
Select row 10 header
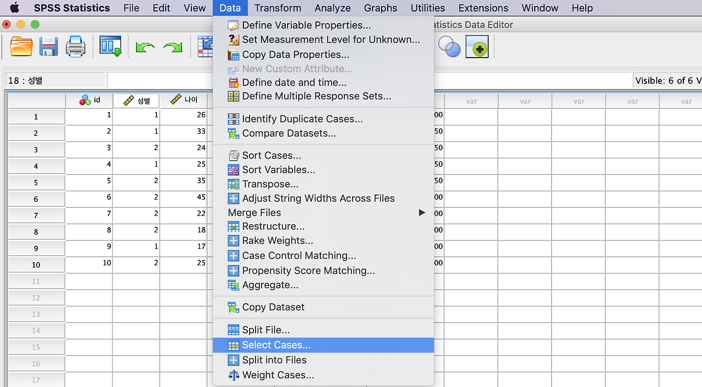pos(36,265)
